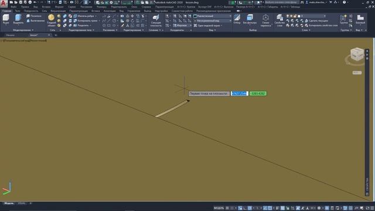The height and width of the screenshot is (211, 375).
Task: Expand the Solid editing (Редактирование тела) panel
Action: tap(81, 30)
